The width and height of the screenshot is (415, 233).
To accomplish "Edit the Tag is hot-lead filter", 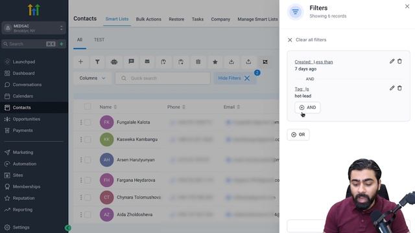I will [x=392, y=88].
